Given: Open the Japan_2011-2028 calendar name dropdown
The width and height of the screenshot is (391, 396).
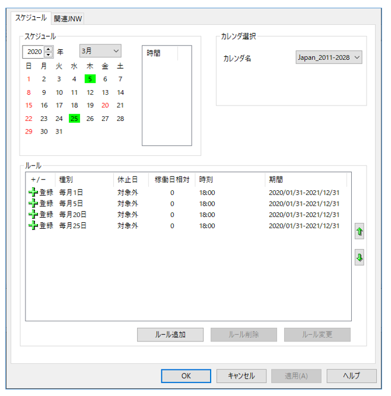Looking at the screenshot, I should click(329, 58).
